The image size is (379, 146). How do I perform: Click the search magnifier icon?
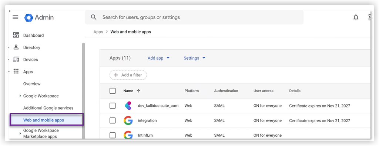pos(94,17)
